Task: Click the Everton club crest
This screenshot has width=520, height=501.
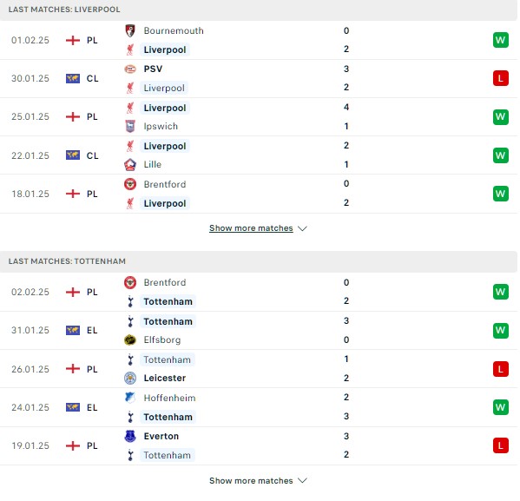Action: 130,436
